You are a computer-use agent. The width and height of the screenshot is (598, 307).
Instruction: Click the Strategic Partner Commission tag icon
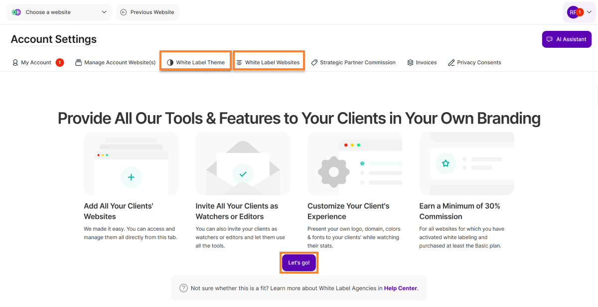pos(314,62)
